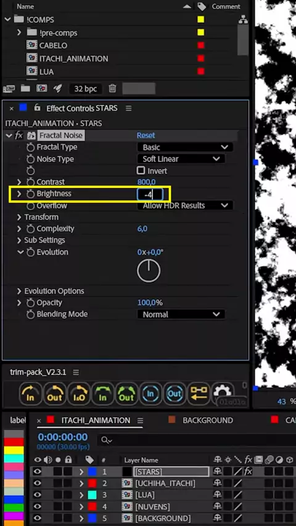Switch to the BACKGROUND composition tab
Screen dimensions: 296x526
pyautogui.click(x=208, y=420)
